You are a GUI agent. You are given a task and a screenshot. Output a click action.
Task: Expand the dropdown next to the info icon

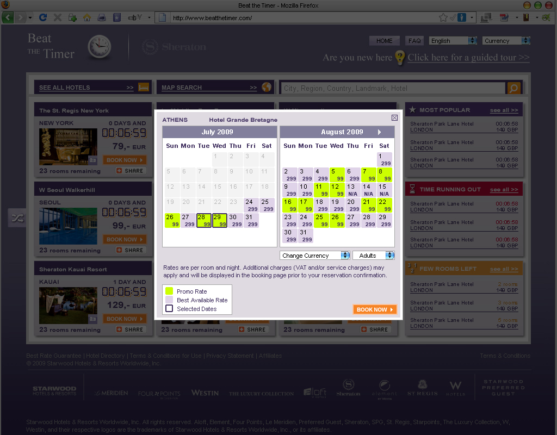(472, 17)
